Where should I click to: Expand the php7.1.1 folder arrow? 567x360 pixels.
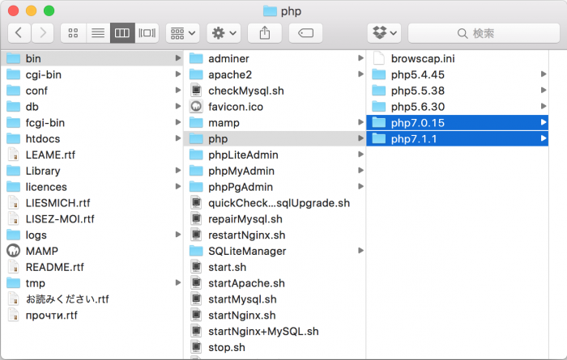point(544,138)
